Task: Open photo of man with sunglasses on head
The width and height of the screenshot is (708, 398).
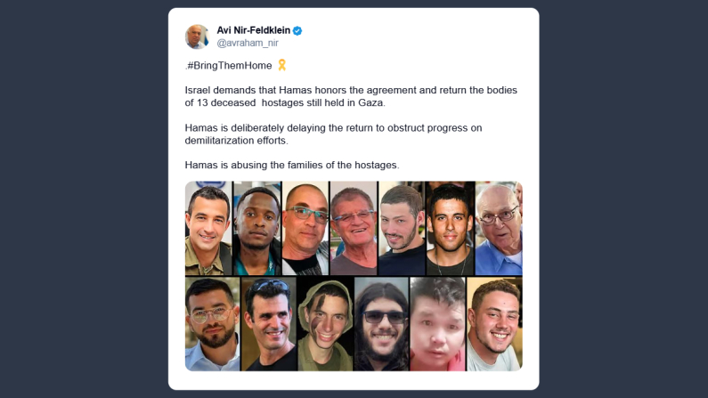Action: click(x=269, y=324)
